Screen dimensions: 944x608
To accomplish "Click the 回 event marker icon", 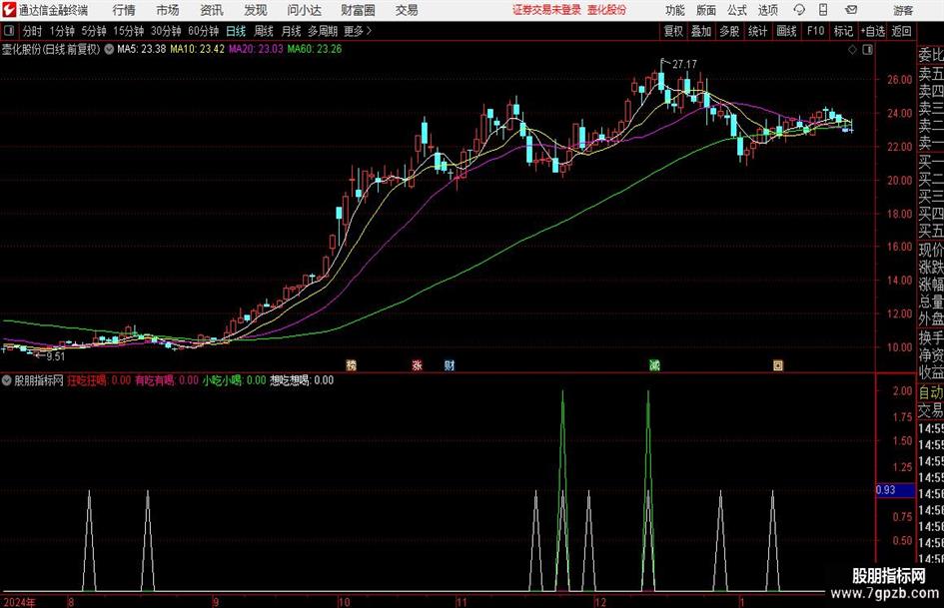I will tap(778, 365).
